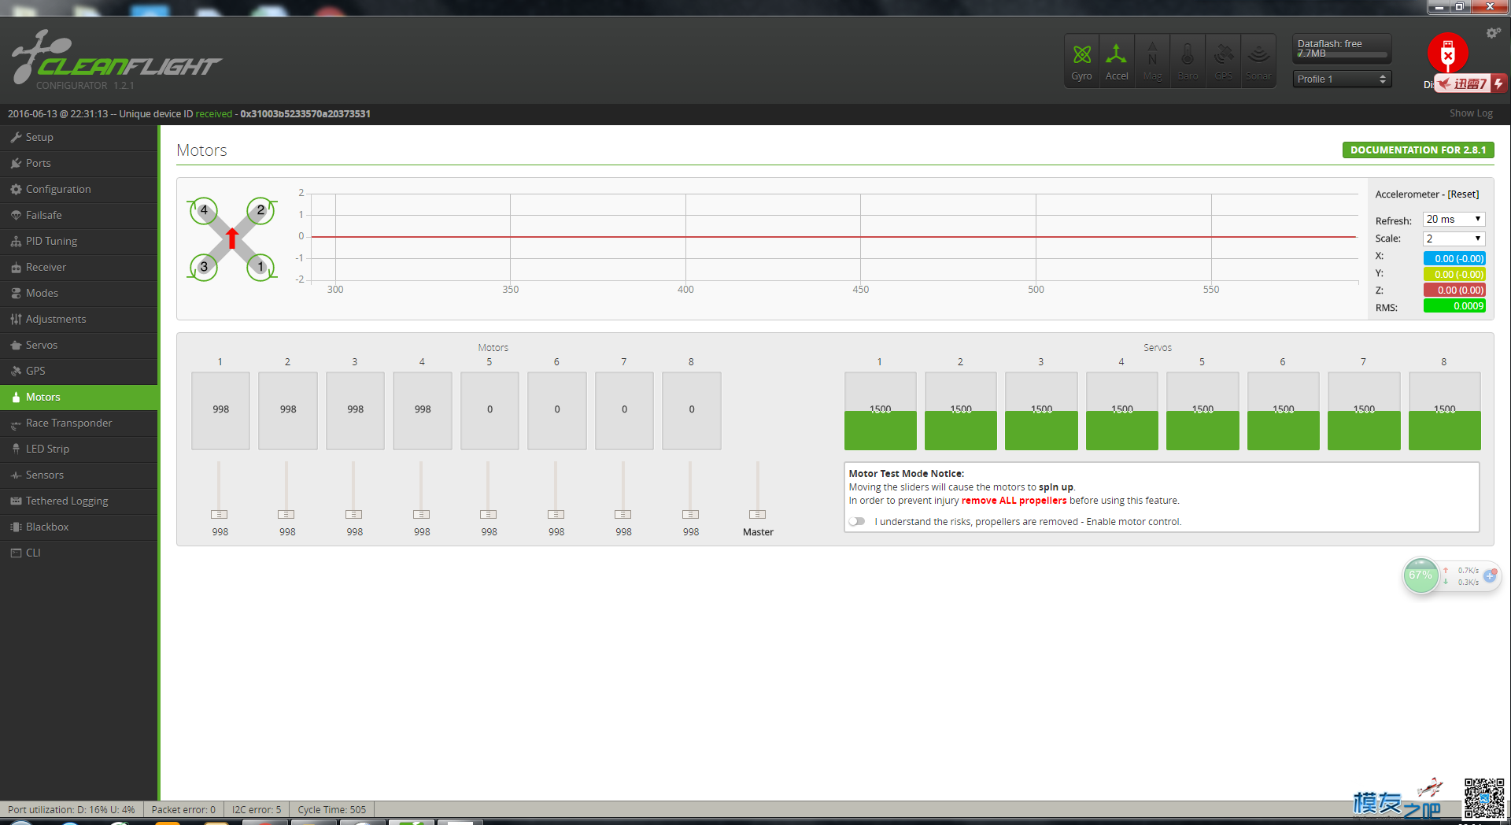This screenshot has width=1511, height=825.
Task: Click the Motor 8 slider handle
Action: pyautogui.click(x=691, y=514)
